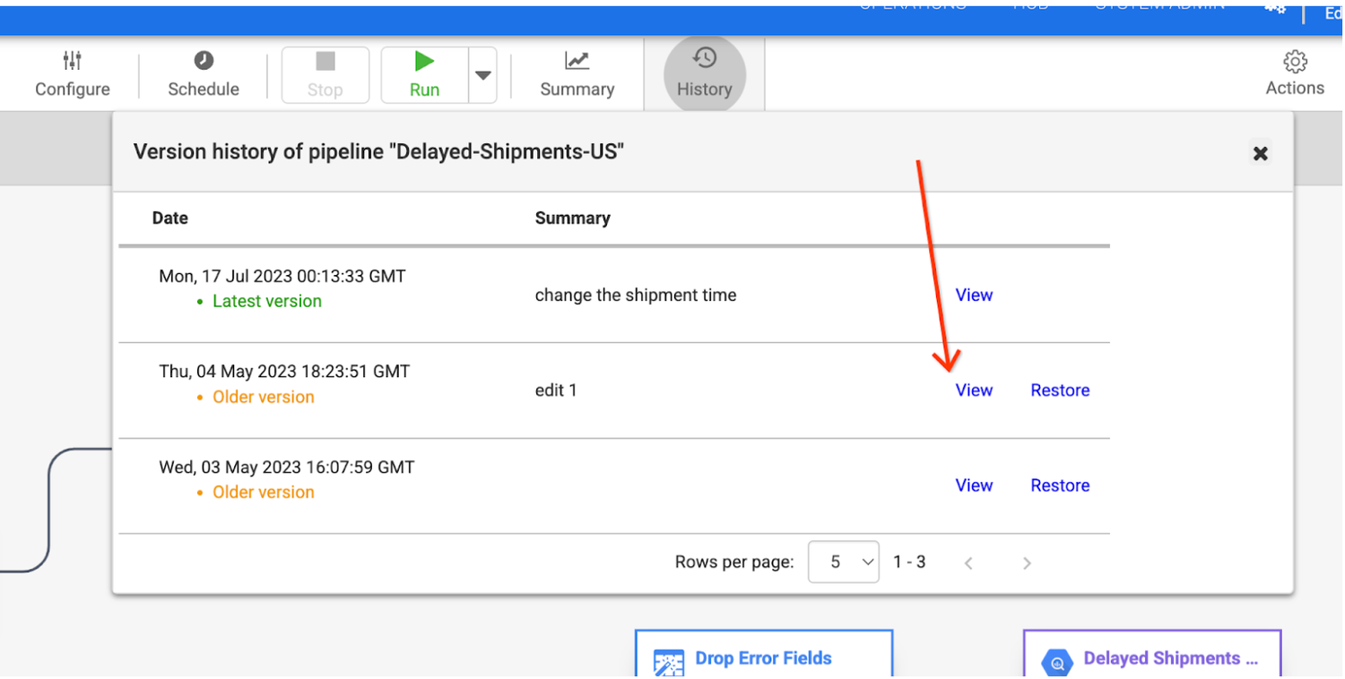Open the Actions gear menu
Viewport: 1345px width, 679px height.
1295,73
